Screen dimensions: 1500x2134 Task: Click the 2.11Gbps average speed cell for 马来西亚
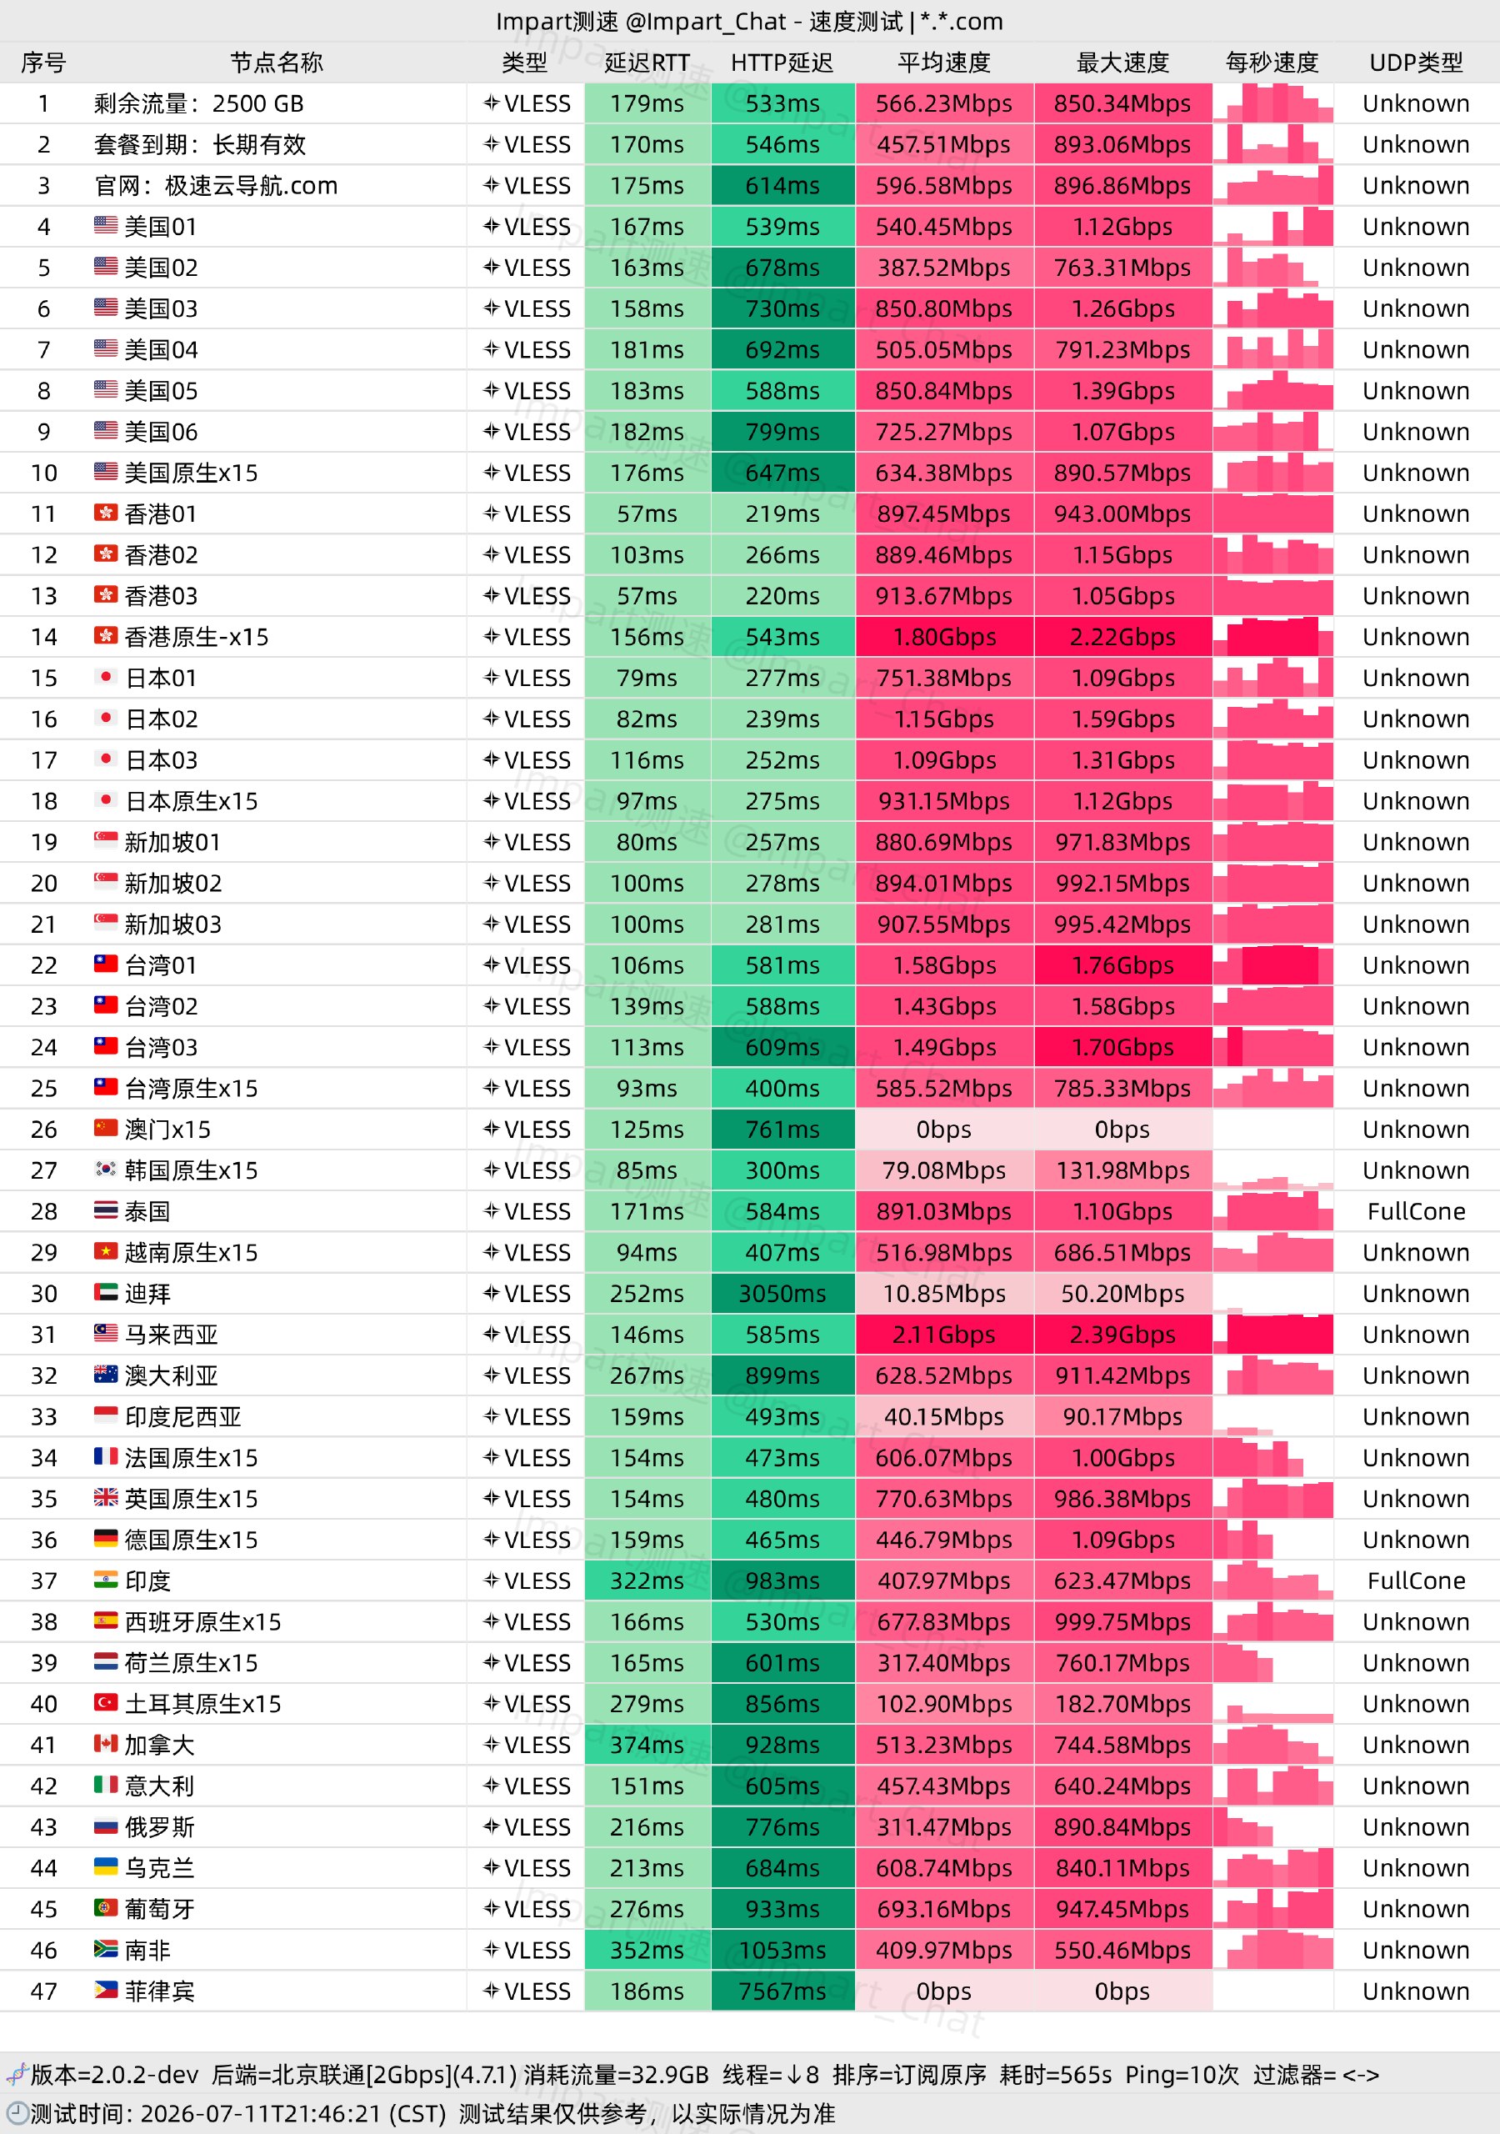(944, 1334)
